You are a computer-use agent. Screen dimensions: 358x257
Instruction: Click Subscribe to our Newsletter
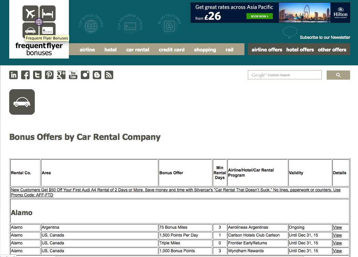pos(325,37)
